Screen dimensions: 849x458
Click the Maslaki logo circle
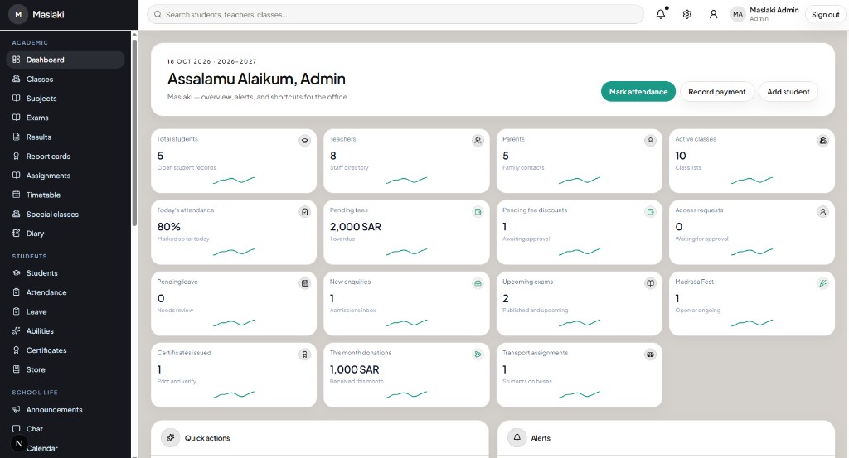(x=18, y=15)
